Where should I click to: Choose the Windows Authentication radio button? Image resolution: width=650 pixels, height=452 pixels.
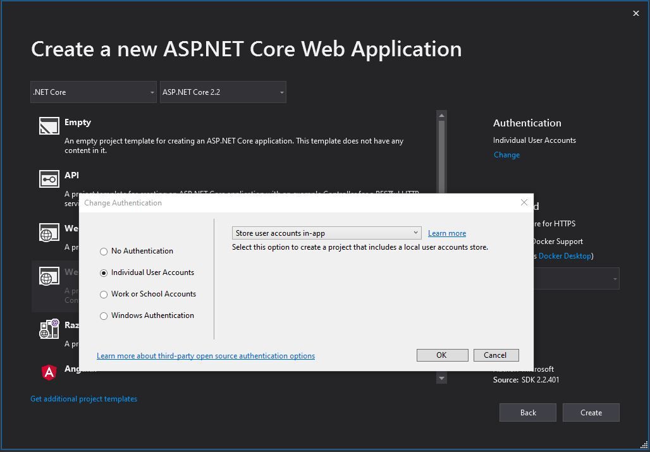(x=104, y=316)
